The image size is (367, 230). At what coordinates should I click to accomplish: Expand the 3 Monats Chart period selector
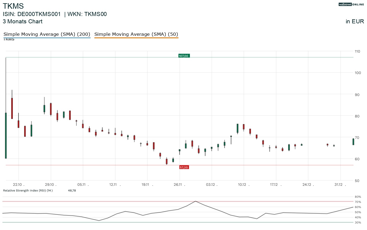23,21
